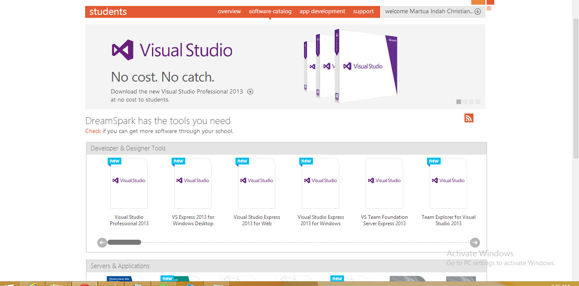Click the Check school software link
This screenshot has width=579, height=286.
[x=93, y=131]
